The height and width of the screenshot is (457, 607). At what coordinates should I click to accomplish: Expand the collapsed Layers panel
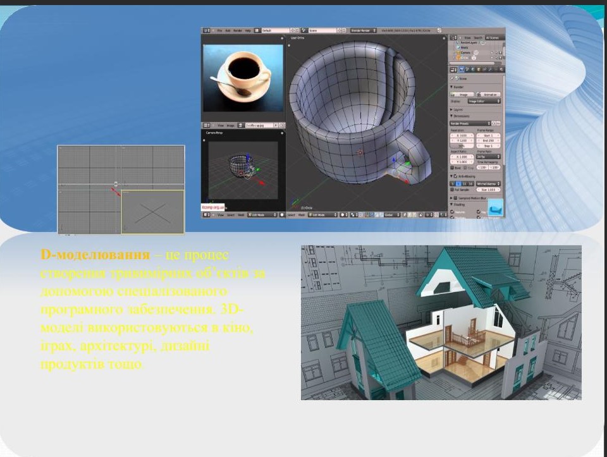[x=458, y=109]
